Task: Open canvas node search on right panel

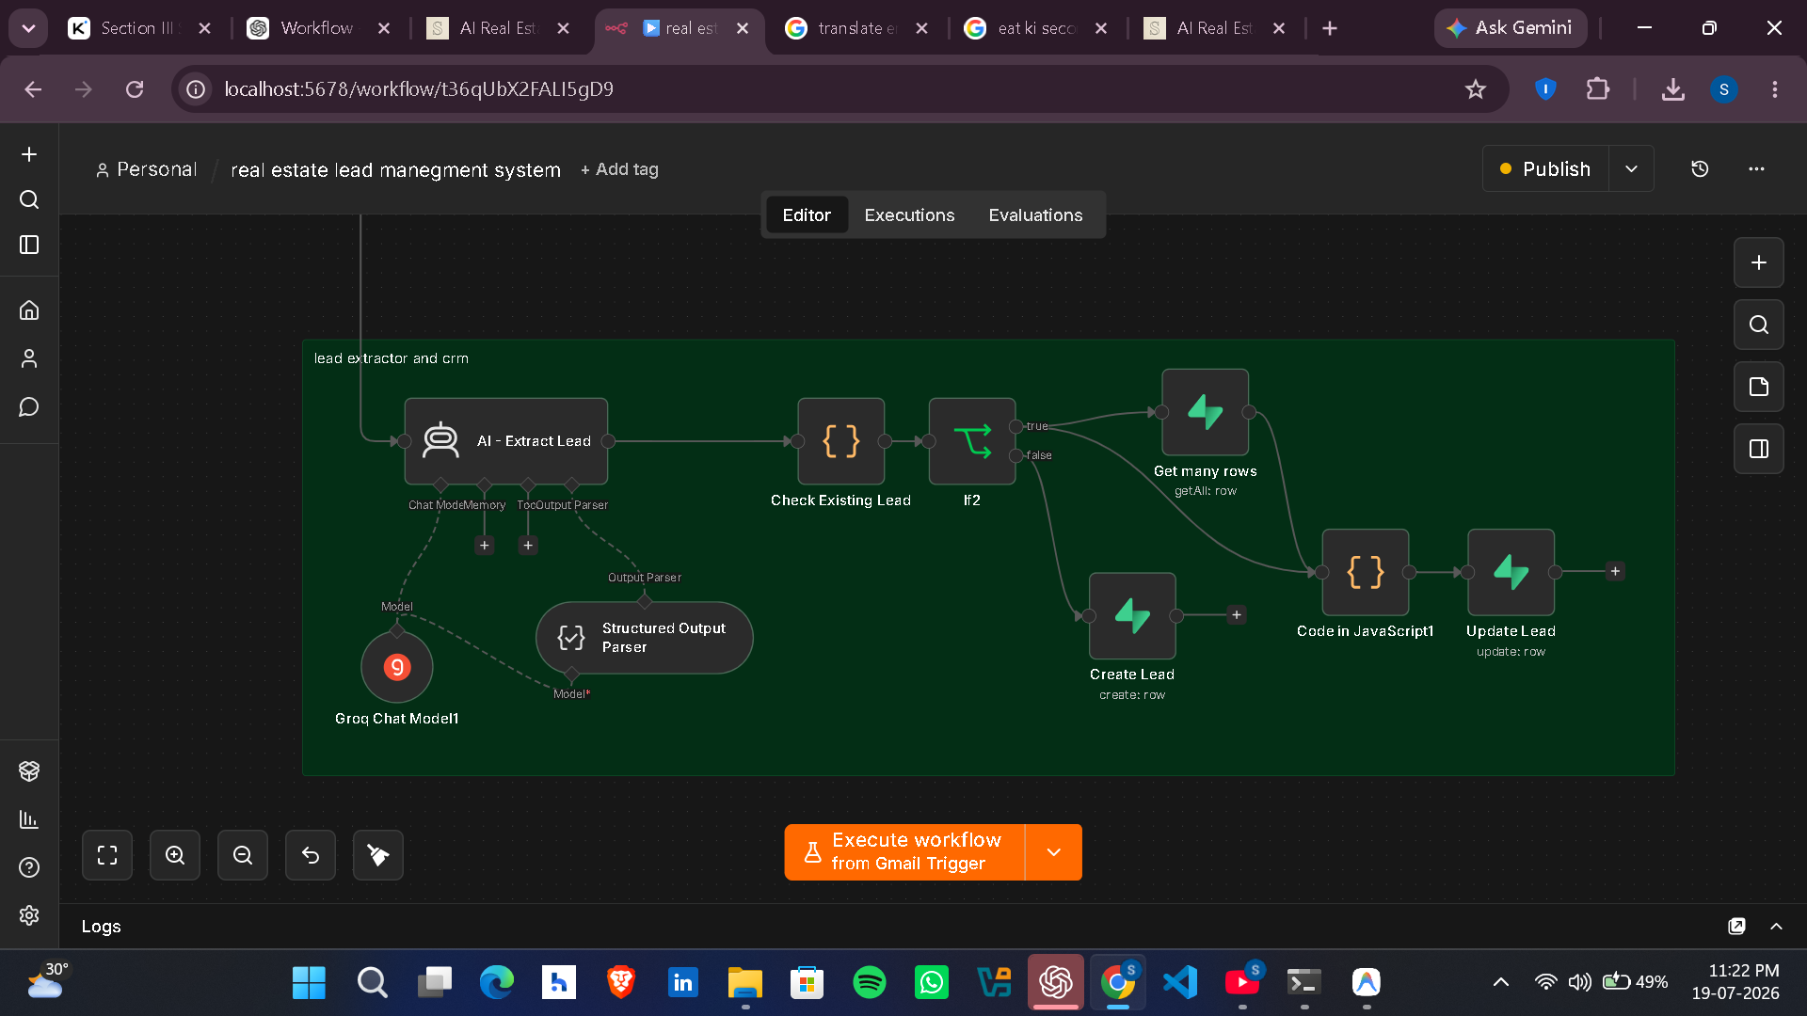Action: [x=1758, y=325]
